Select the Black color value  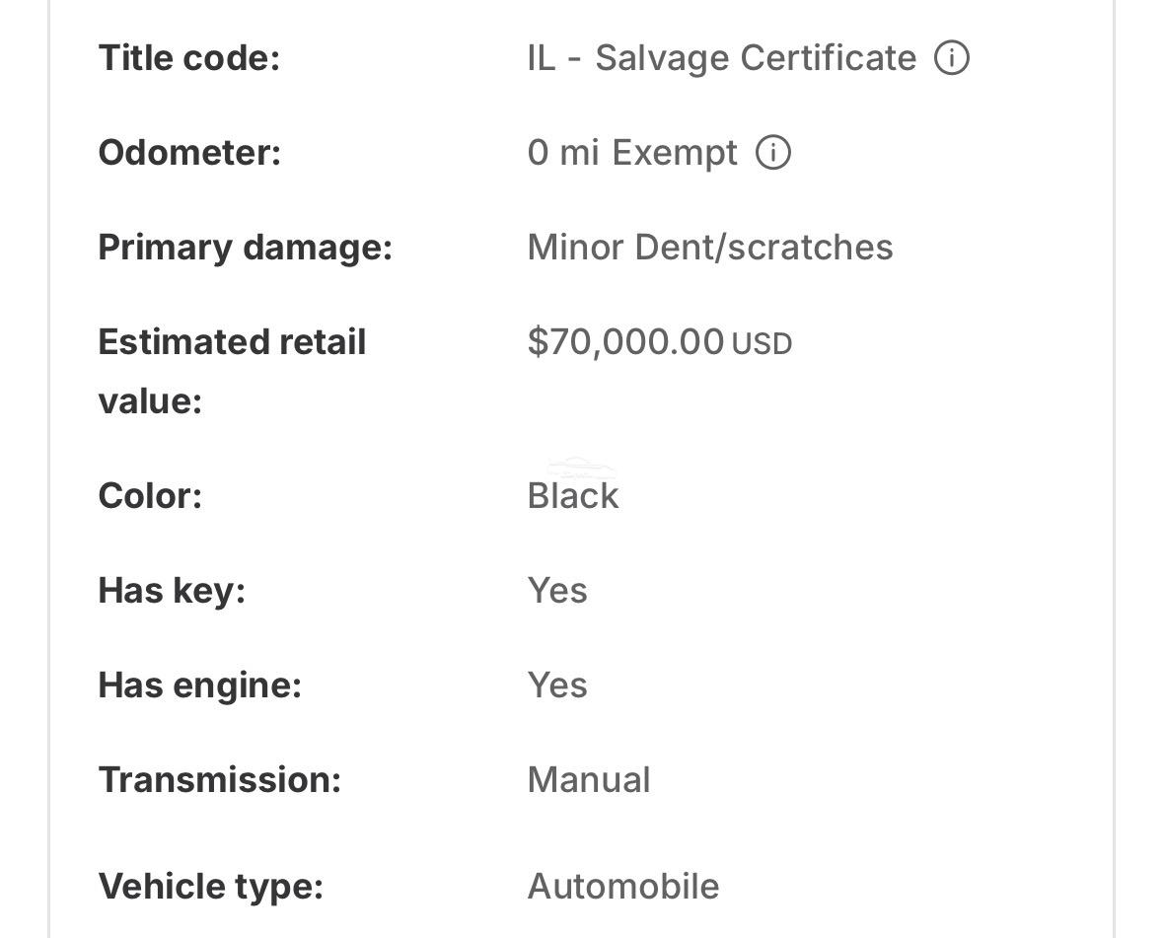pos(572,495)
